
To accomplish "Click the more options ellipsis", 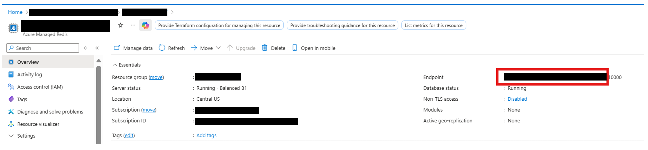I will tap(133, 25).
